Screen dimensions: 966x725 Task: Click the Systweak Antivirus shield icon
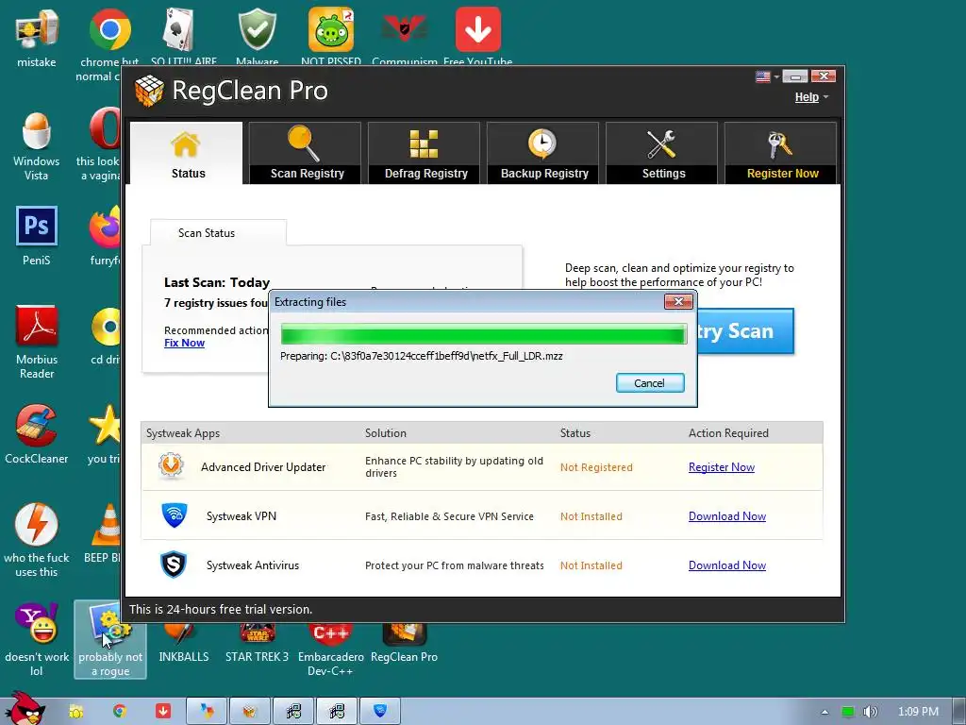click(174, 565)
